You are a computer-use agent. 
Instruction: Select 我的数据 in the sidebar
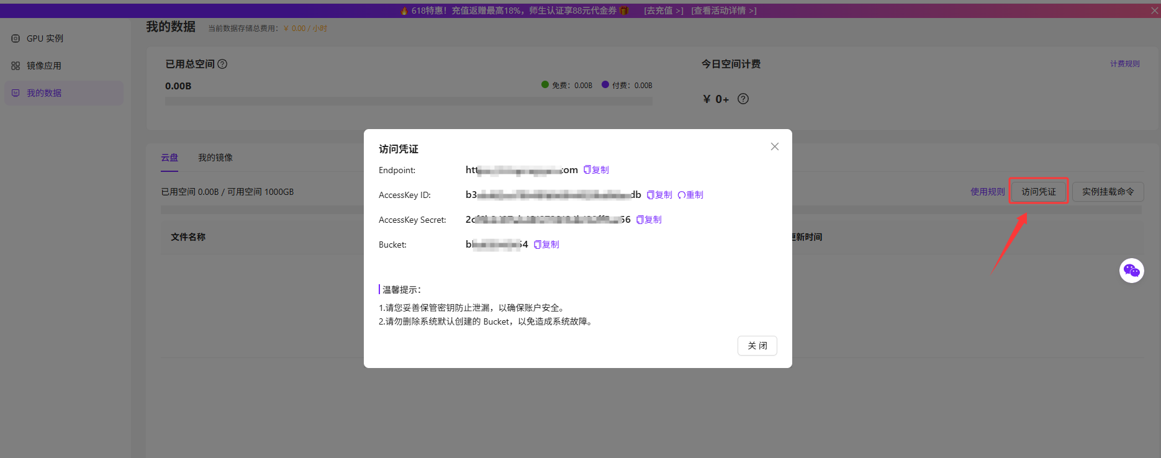point(64,93)
